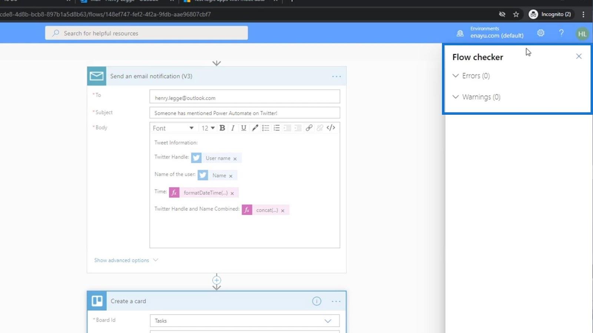
Task: Open the email action's ellipsis menu
Action: click(337, 77)
